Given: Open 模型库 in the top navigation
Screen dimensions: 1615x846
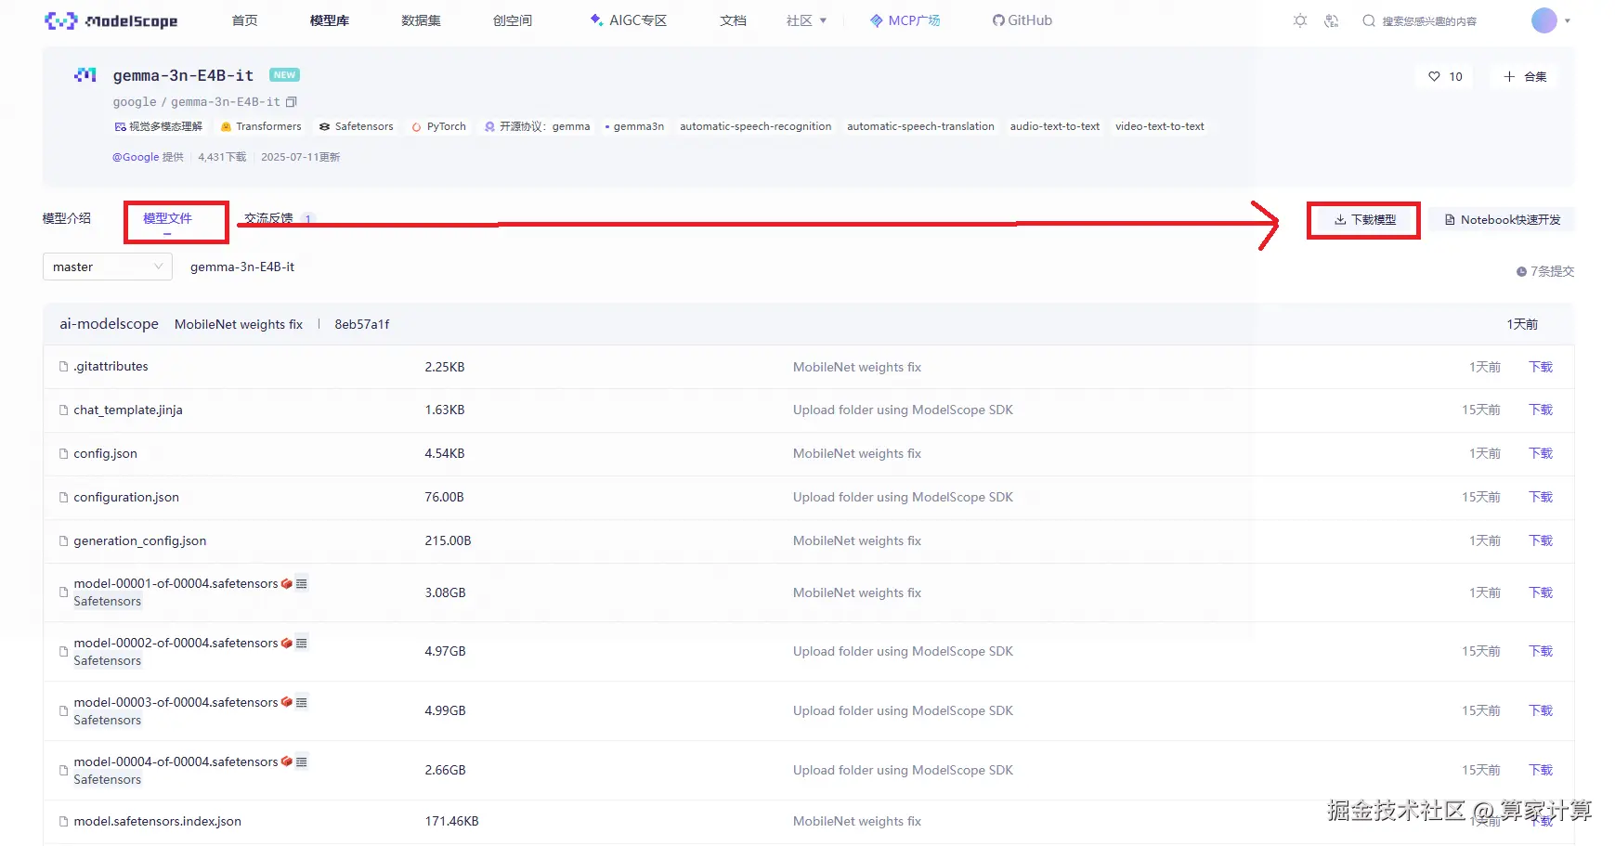Looking at the screenshot, I should [x=330, y=20].
